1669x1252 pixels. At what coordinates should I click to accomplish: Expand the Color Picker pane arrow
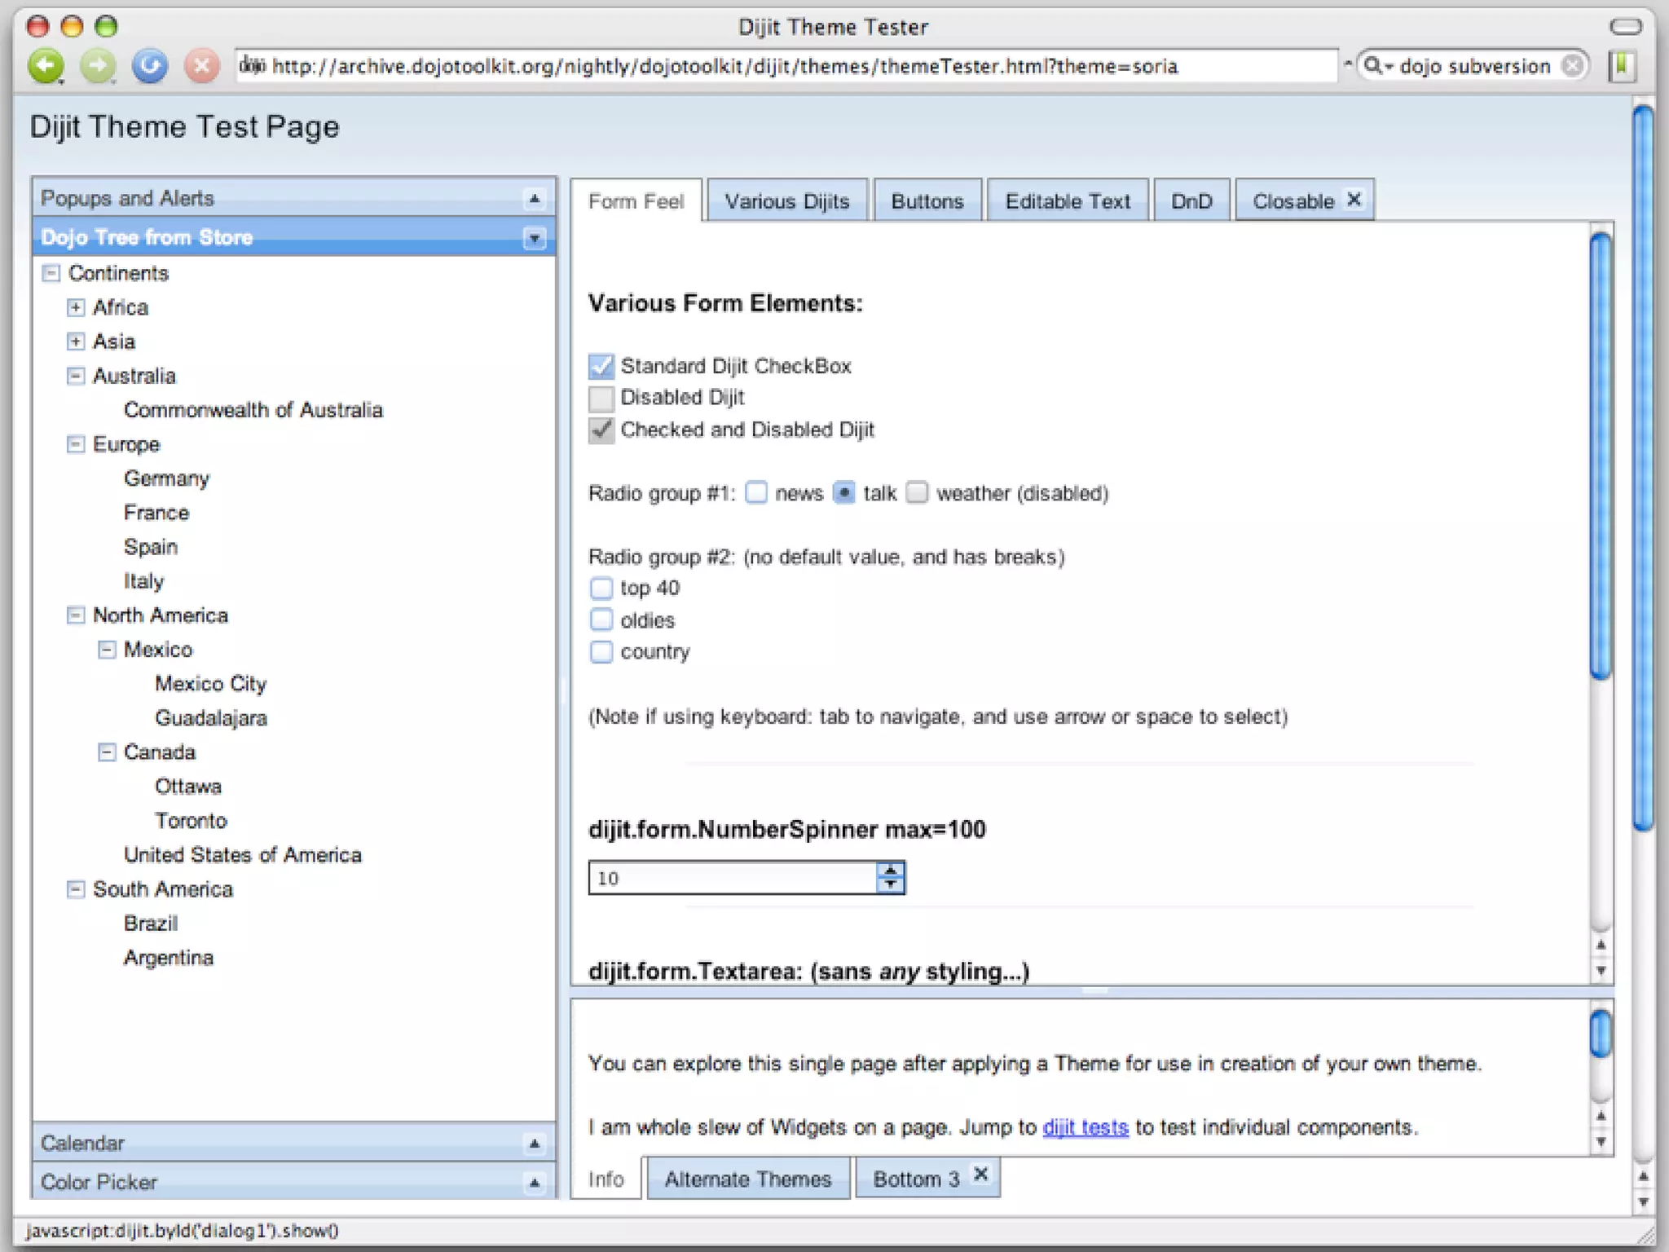tap(534, 1183)
